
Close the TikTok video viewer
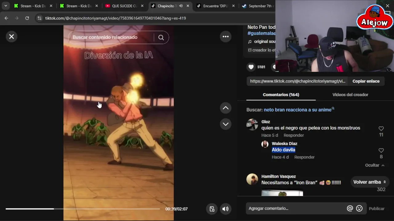point(11,37)
